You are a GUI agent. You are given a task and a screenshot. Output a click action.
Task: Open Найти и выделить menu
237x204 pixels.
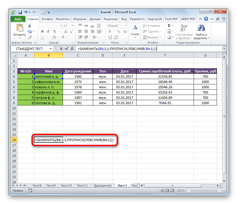click(202, 31)
